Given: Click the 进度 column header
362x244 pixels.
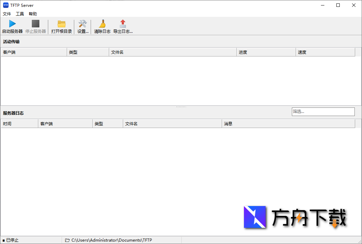Looking at the screenshot, I should pos(266,52).
